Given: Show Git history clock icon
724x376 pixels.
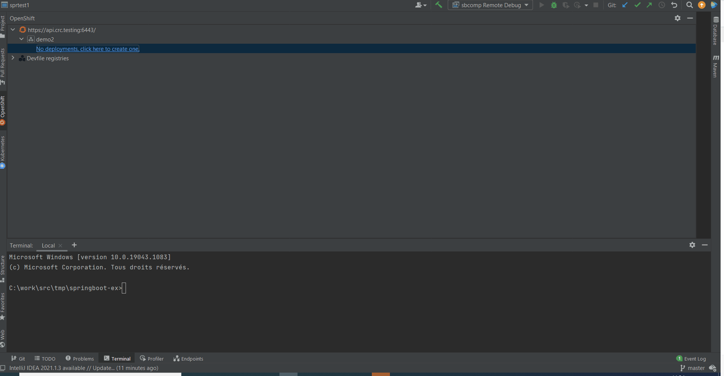Looking at the screenshot, I should pyautogui.click(x=662, y=5).
